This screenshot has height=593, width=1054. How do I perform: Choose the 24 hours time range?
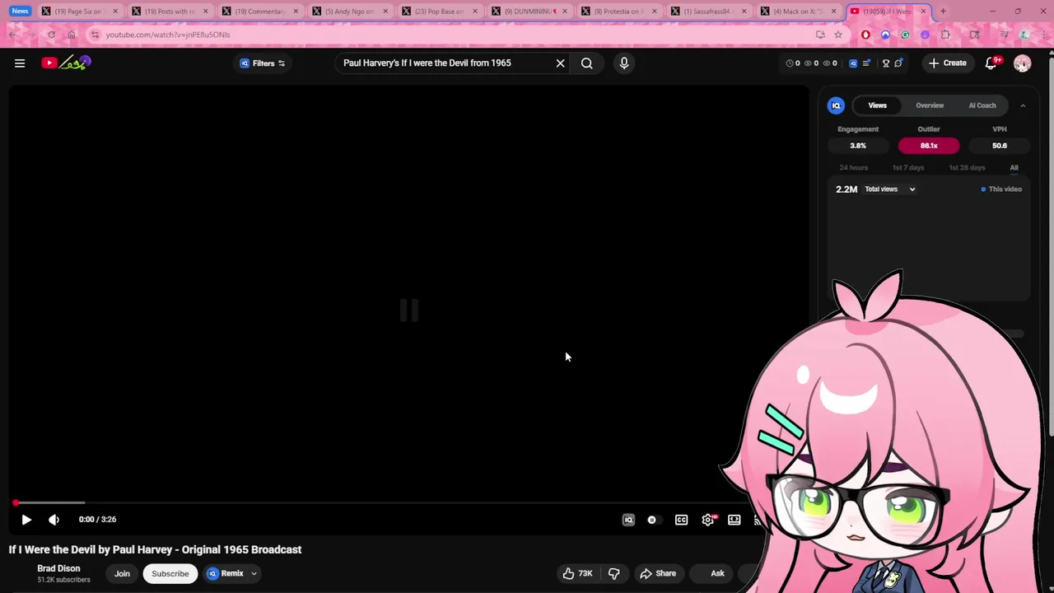click(854, 168)
